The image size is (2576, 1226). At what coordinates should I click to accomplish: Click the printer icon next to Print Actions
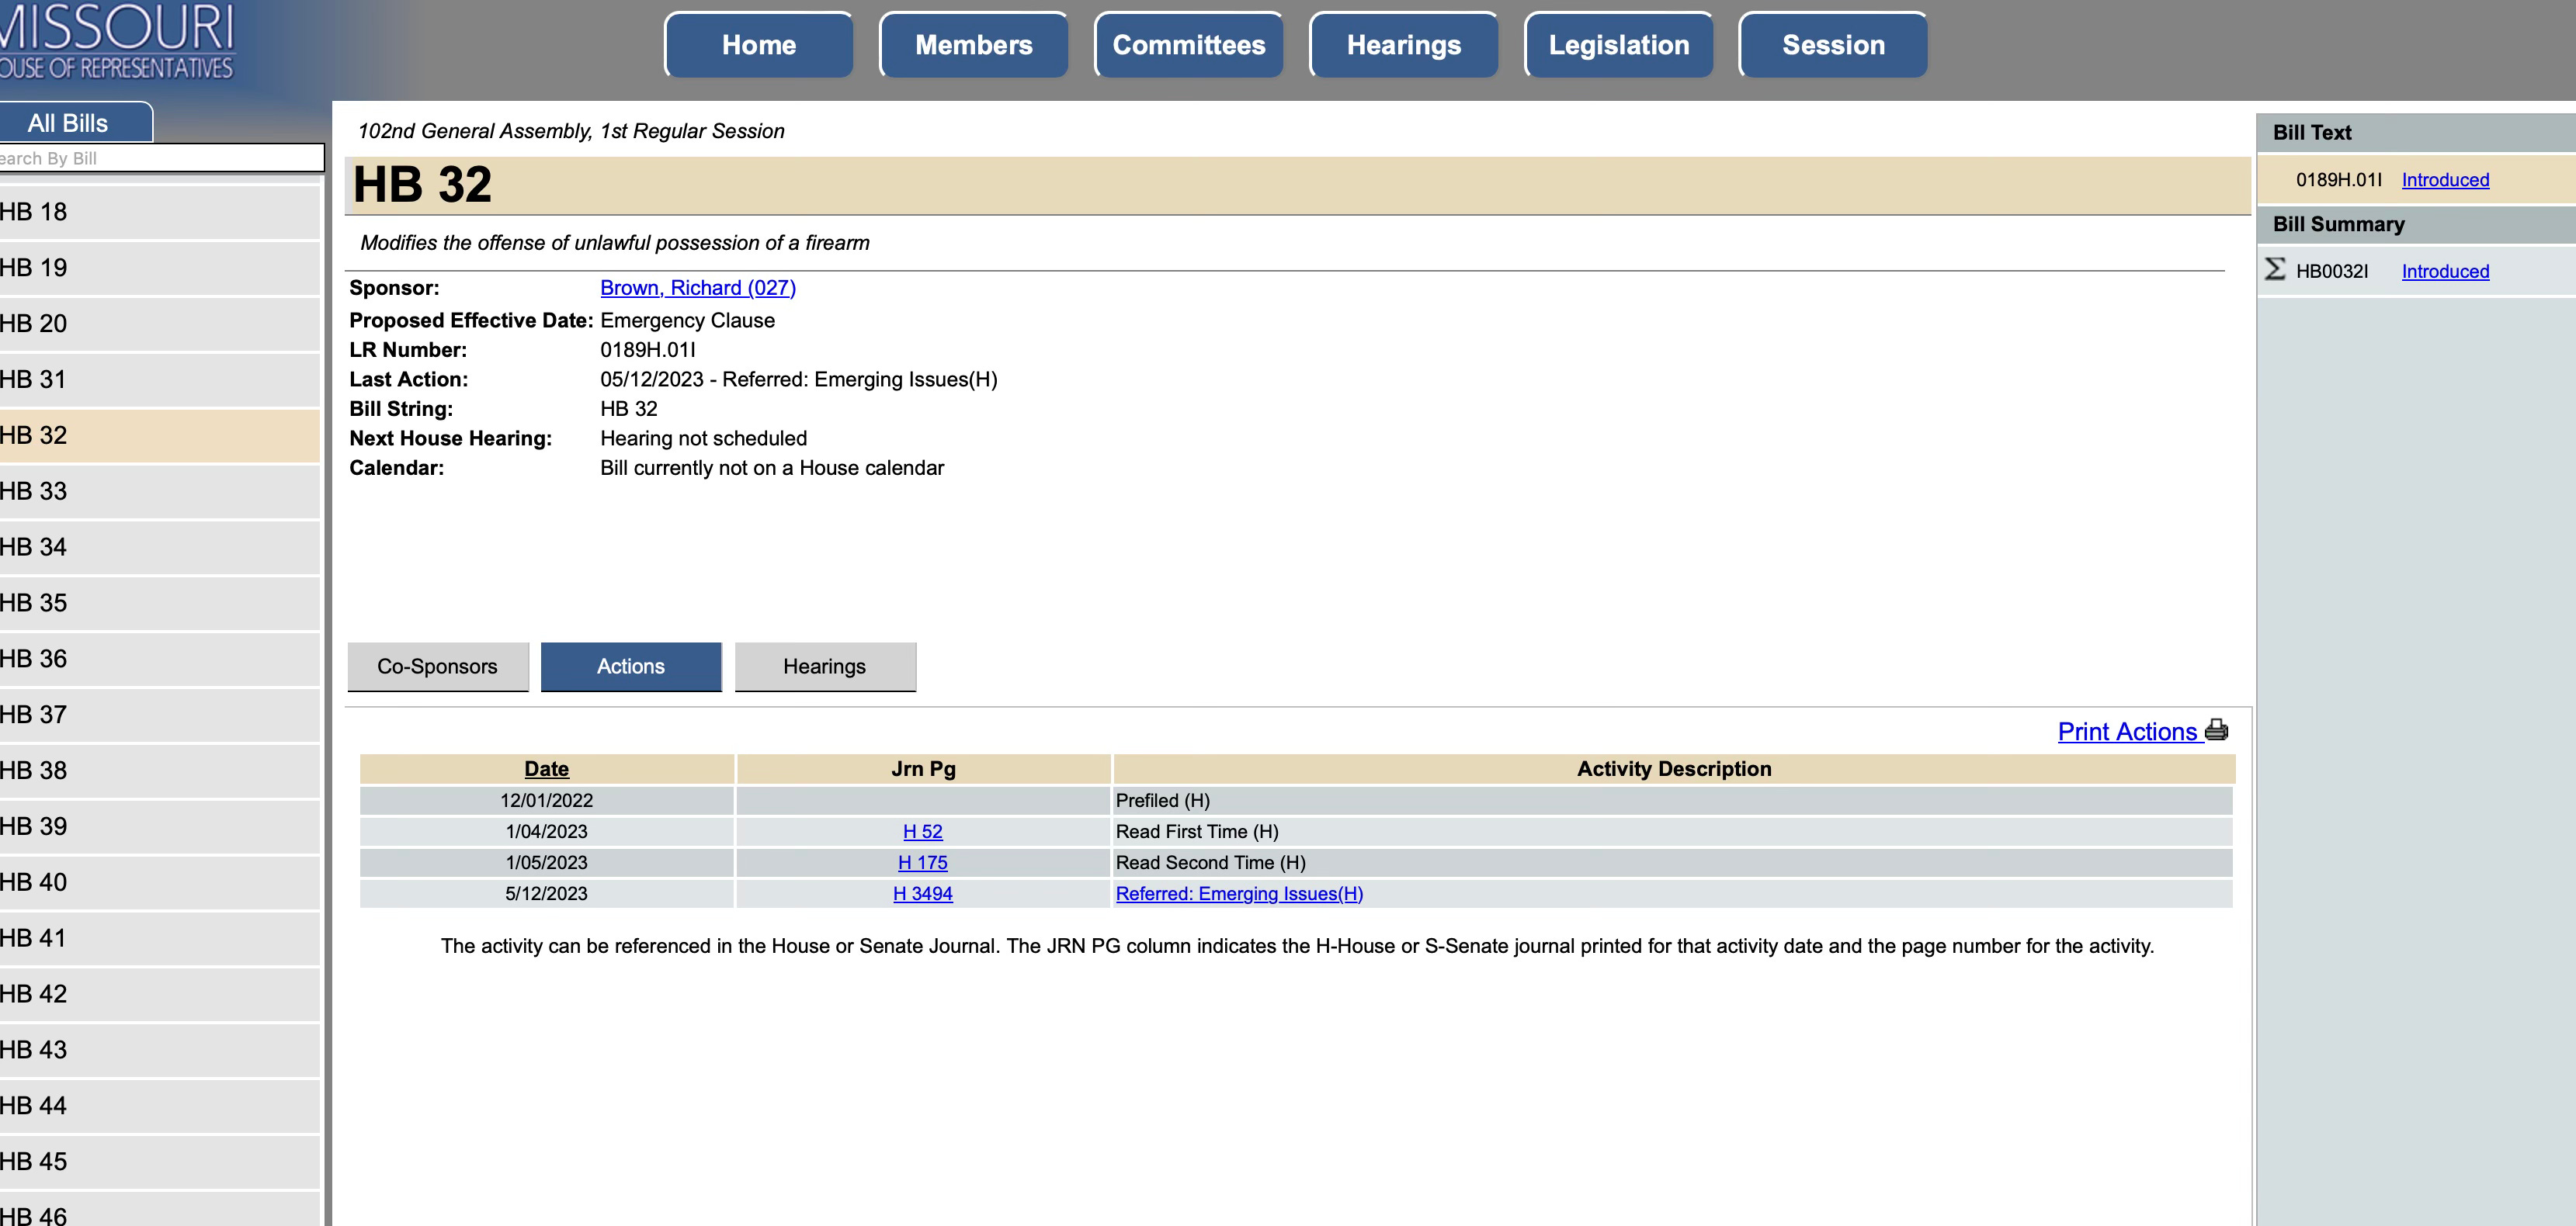pyautogui.click(x=2216, y=730)
